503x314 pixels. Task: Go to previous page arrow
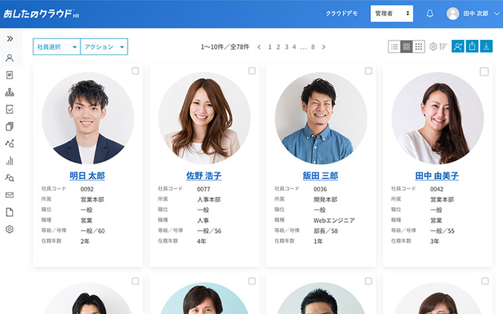[259, 47]
